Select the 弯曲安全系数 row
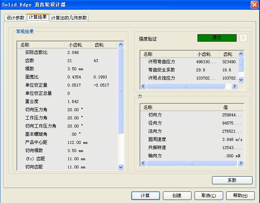The image size is (260, 203). click(x=189, y=70)
